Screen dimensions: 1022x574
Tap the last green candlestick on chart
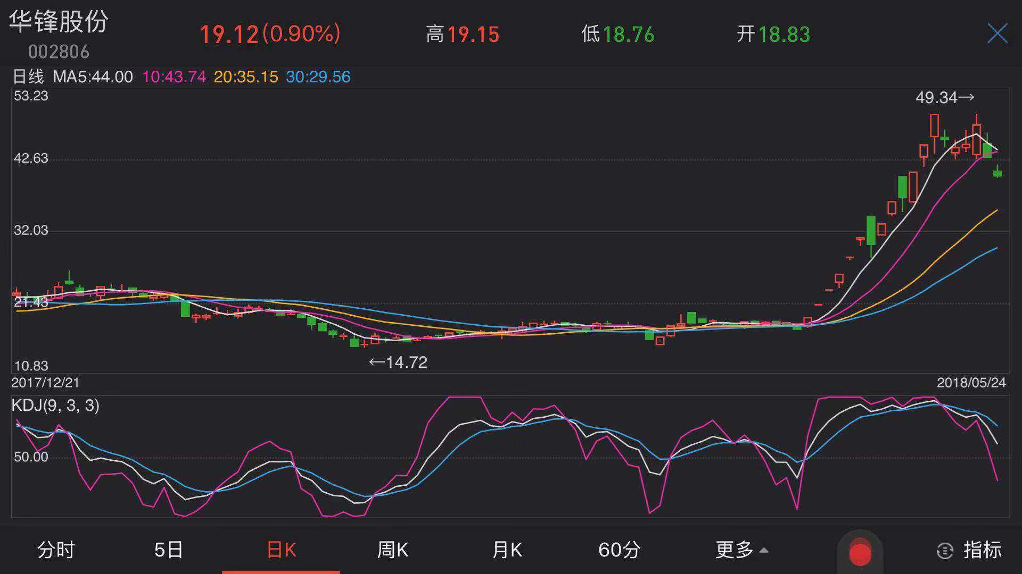point(998,172)
